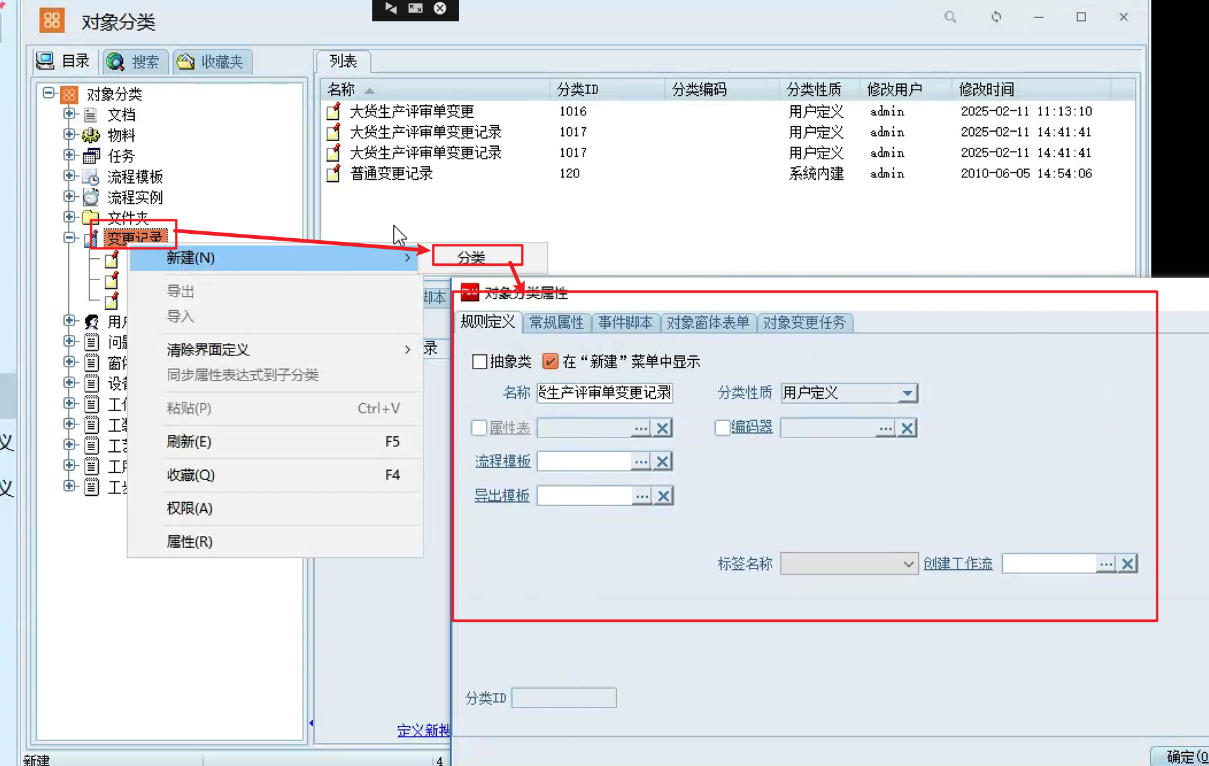The image size is (1209, 766).
Task: Click the 导出模板 link
Action: [501, 496]
